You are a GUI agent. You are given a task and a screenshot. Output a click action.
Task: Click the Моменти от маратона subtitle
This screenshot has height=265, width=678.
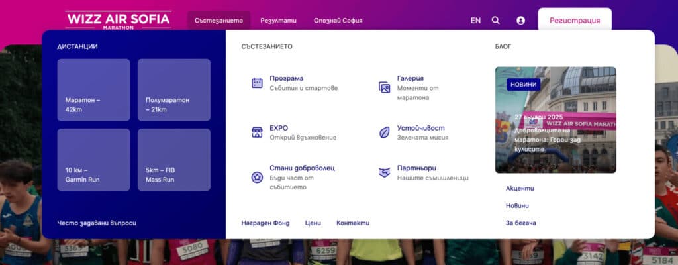pos(418,93)
